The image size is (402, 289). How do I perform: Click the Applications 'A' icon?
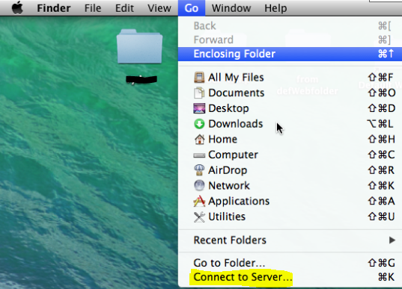[x=199, y=202]
